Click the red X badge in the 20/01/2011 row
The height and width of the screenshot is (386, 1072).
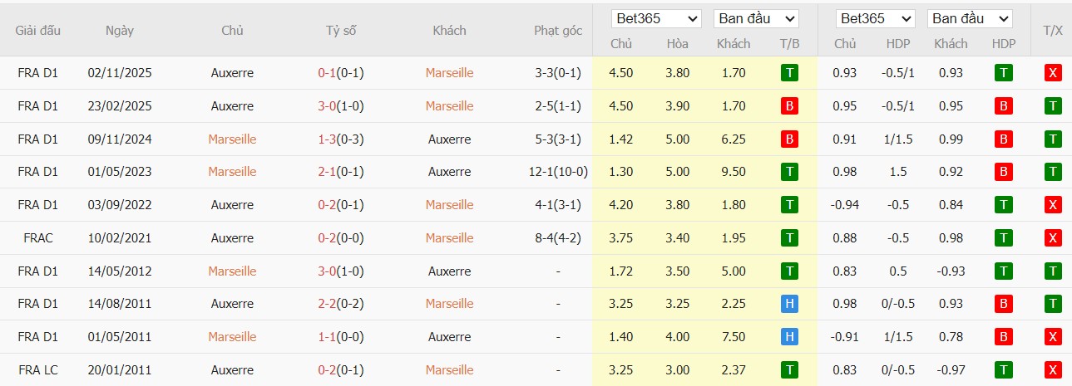pyautogui.click(x=1053, y=370)
